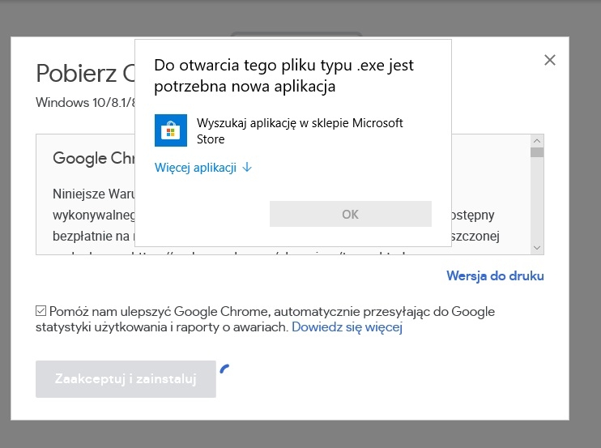The width and height of the screenshot is (601, 448).
Task: Click the empty scrollbar track below the thumb
Action: 537,199
